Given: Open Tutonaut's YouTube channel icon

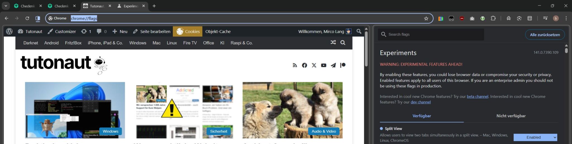Looking at the screenshot, I should click(x=323, y=65).
